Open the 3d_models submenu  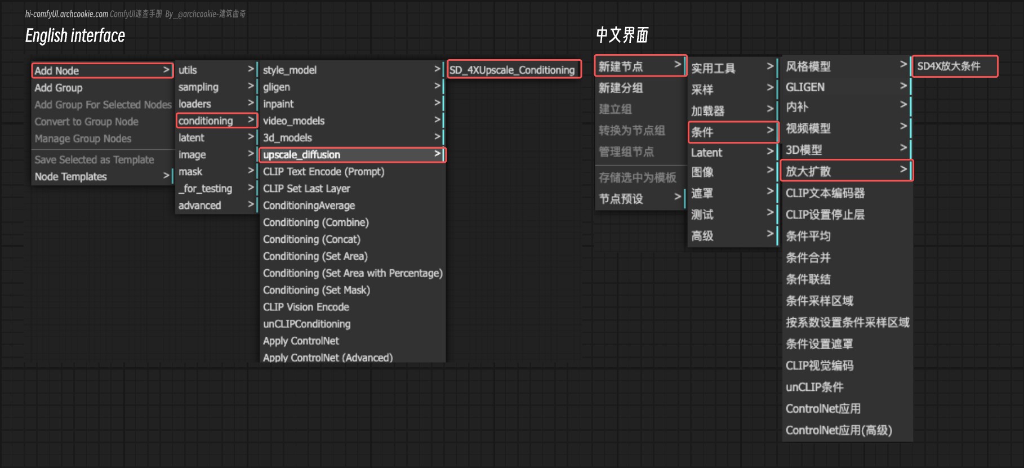click(352, 137)
